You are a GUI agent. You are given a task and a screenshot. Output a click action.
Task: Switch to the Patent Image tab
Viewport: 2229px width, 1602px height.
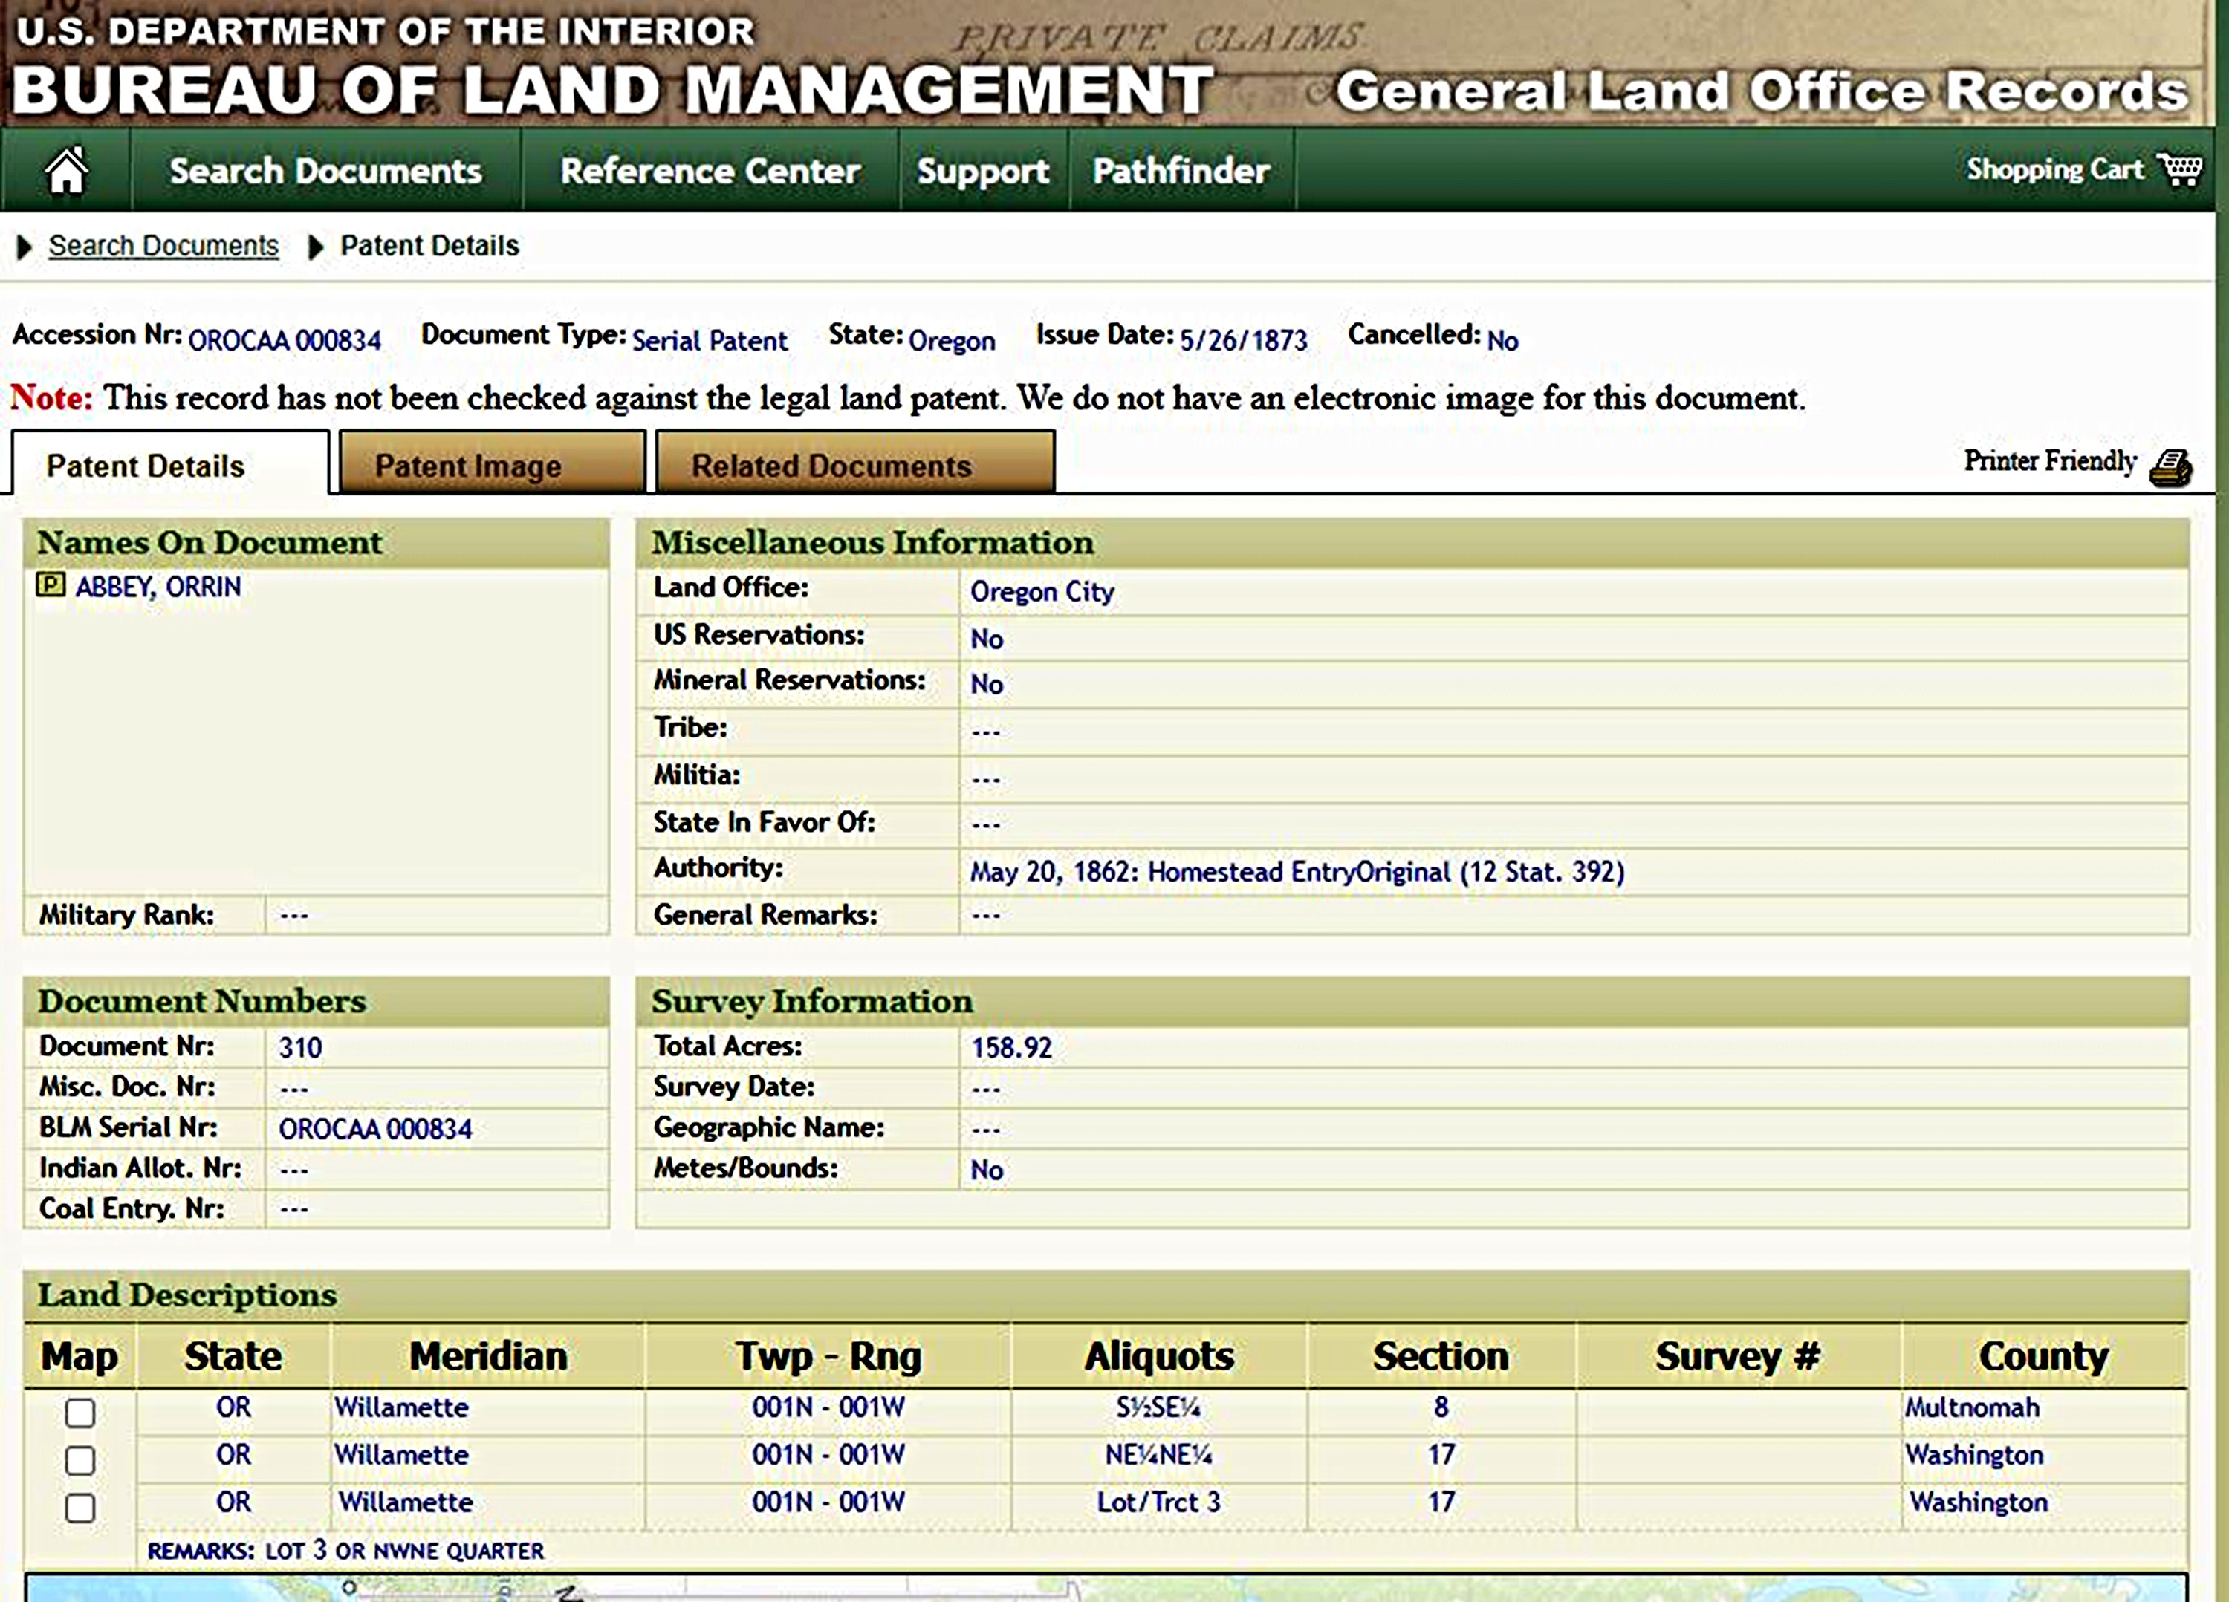click(493, 463)
